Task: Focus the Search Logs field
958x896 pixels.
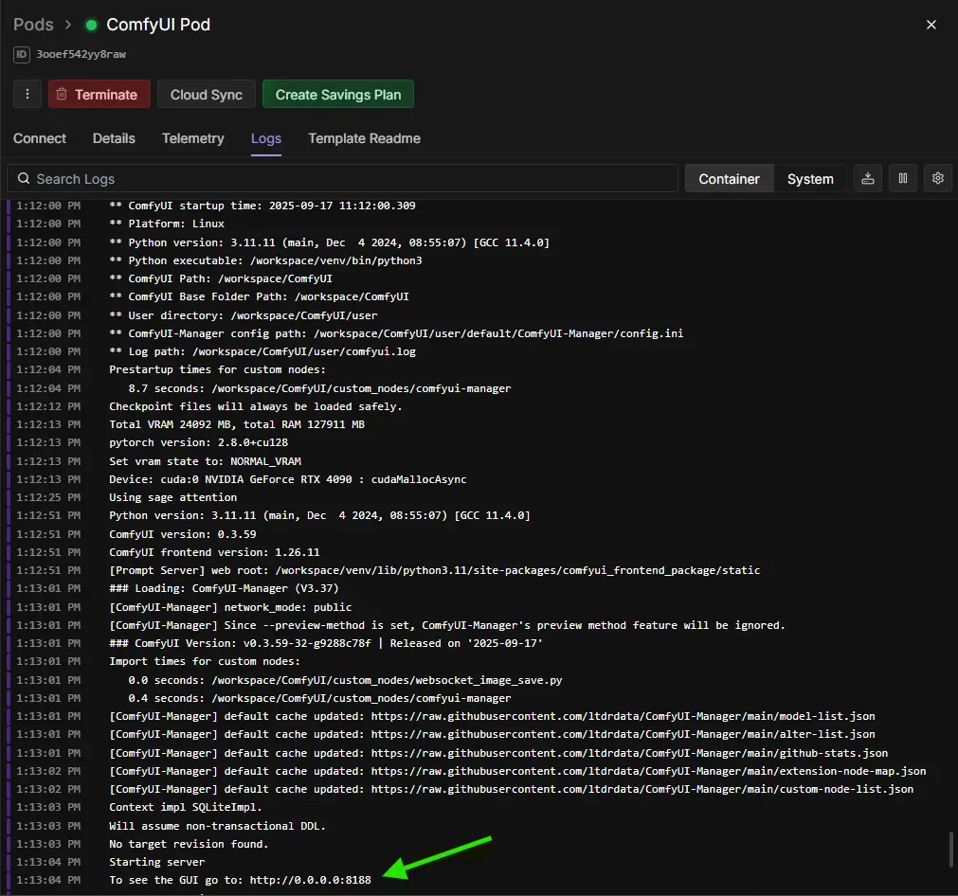Action: [342, 178]
